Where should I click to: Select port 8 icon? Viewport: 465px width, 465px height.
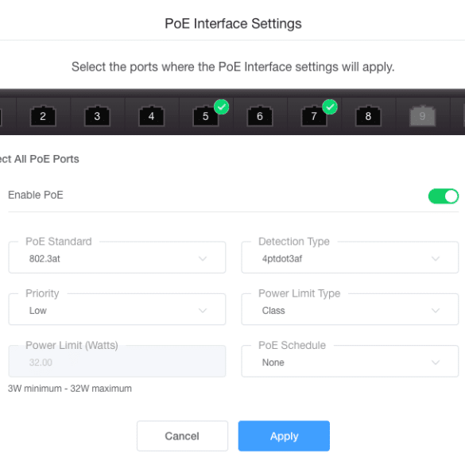[x=368, y=116]
